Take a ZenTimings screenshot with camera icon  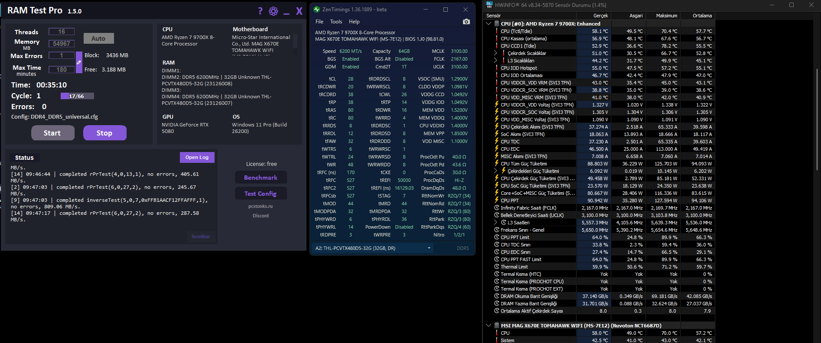coord(466,22)
